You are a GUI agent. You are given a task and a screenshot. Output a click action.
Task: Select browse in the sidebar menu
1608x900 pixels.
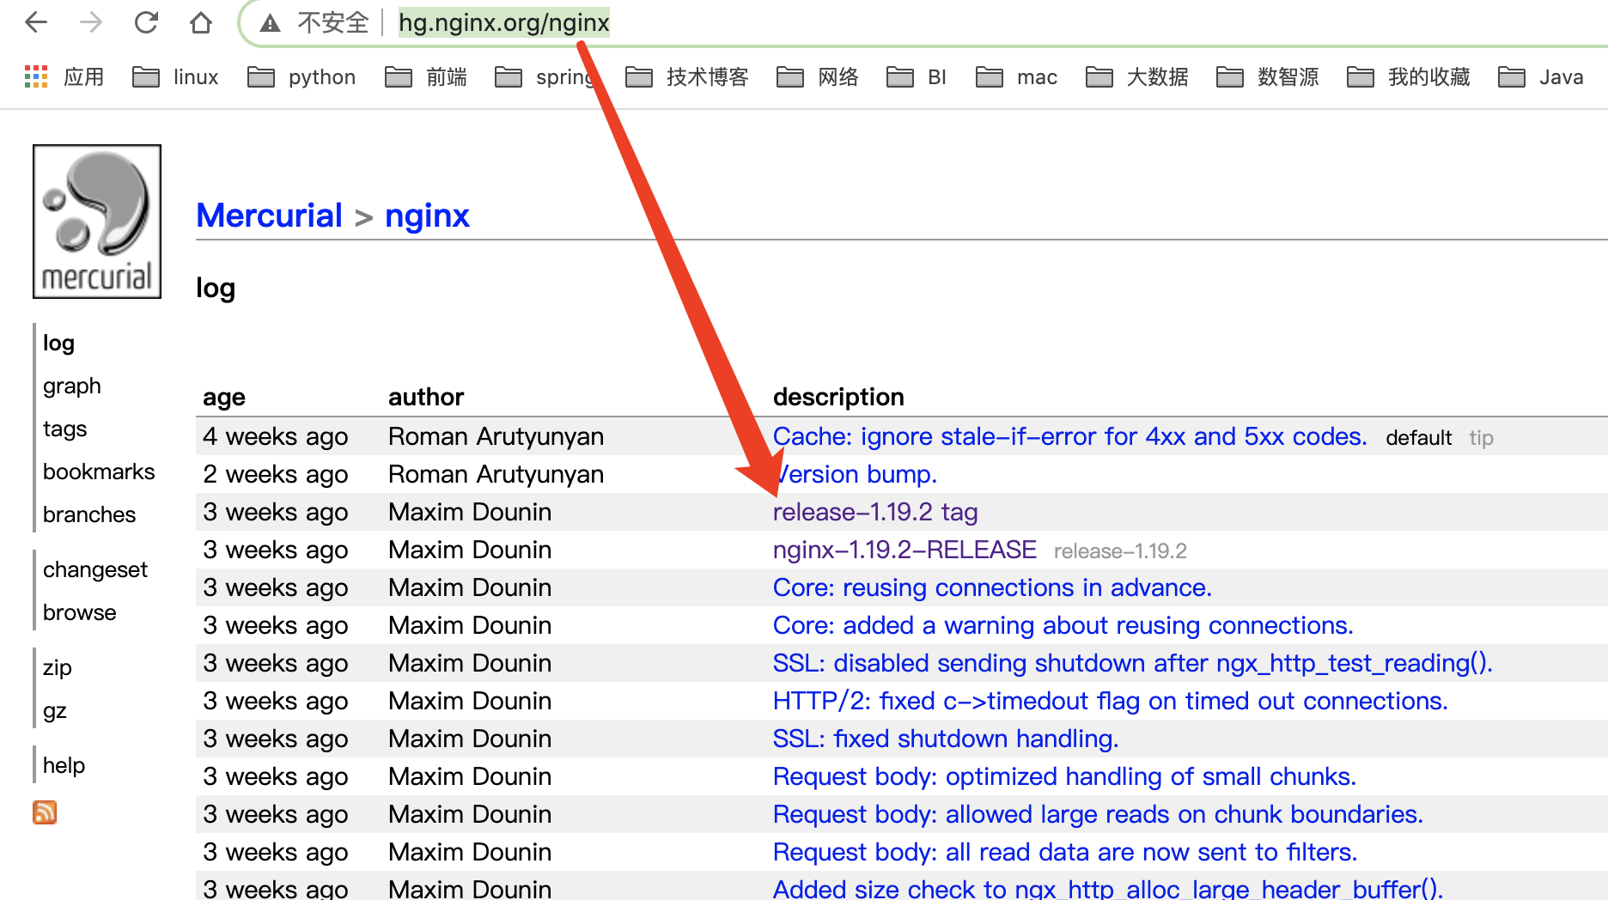click(x=80, y=613)
